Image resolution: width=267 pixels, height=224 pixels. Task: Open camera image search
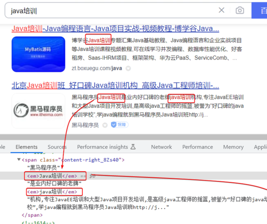tap(240, 11)
